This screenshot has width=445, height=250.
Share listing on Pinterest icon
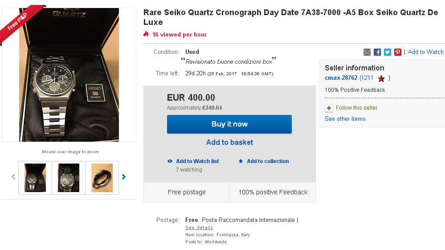point(398,52)
